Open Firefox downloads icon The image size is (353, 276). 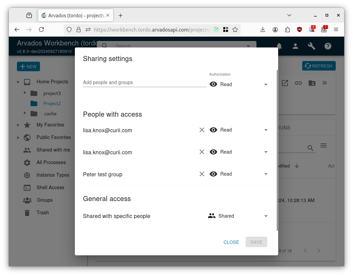[263, 29]
